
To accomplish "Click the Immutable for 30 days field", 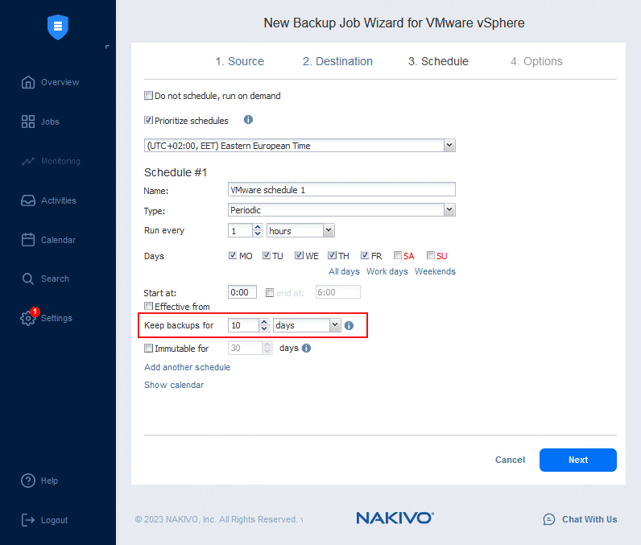I will [x=246, y=348].
